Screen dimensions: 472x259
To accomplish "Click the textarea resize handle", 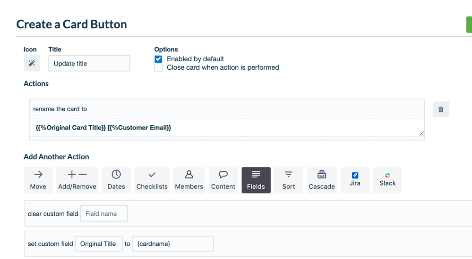I will [x=421, y=134].
